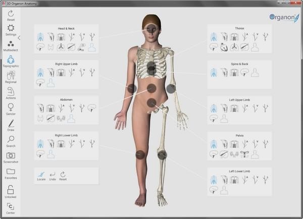Click the hotspot circle on the model's head
The height and width of the screenshot is (219, 303).
151,31
